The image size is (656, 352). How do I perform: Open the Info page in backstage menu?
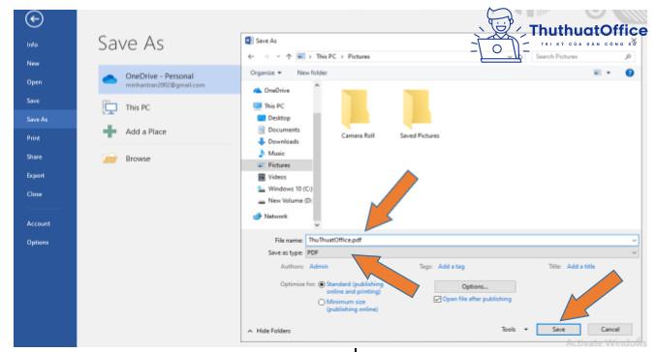click(x=32, y=44)
